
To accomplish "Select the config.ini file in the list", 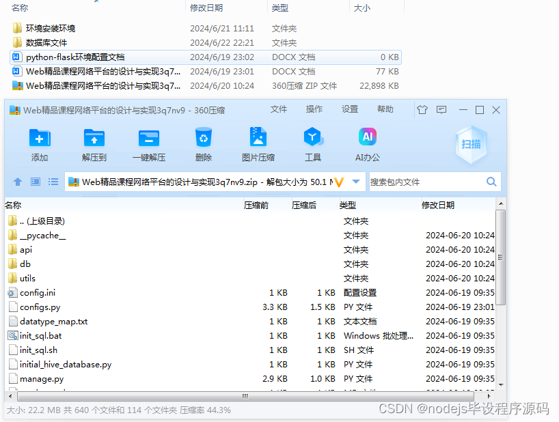I will tap(38, 292).
